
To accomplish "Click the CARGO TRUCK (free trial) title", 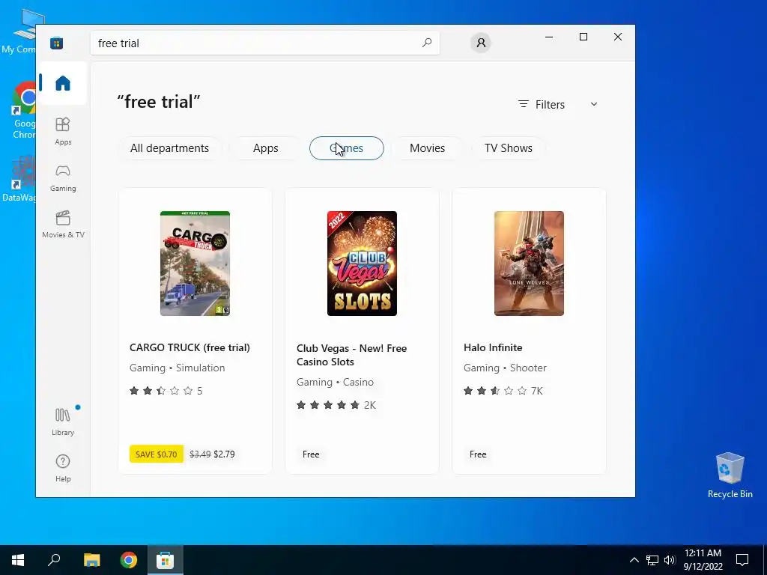I will tap(190, 347).
